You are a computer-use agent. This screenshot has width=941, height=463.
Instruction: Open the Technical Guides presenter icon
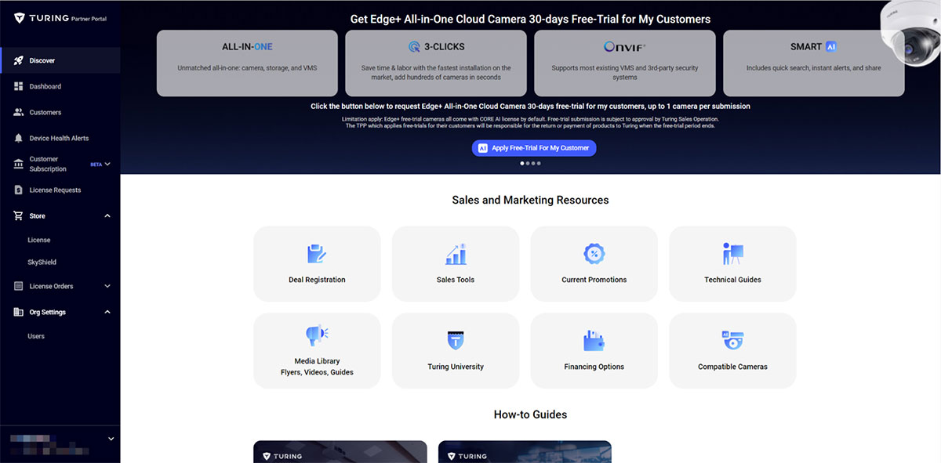pos(732,254)
